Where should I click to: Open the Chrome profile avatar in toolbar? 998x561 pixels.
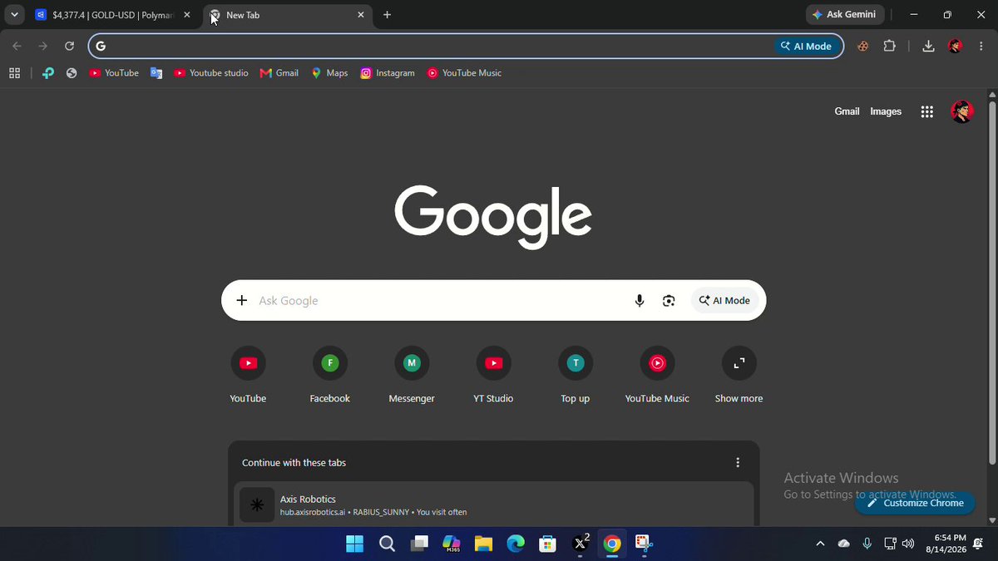click(x=956, y=46)
